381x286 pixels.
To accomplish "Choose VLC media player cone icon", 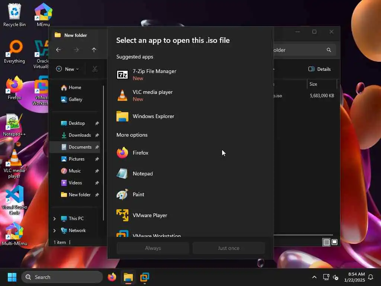I will coord(122,95).
